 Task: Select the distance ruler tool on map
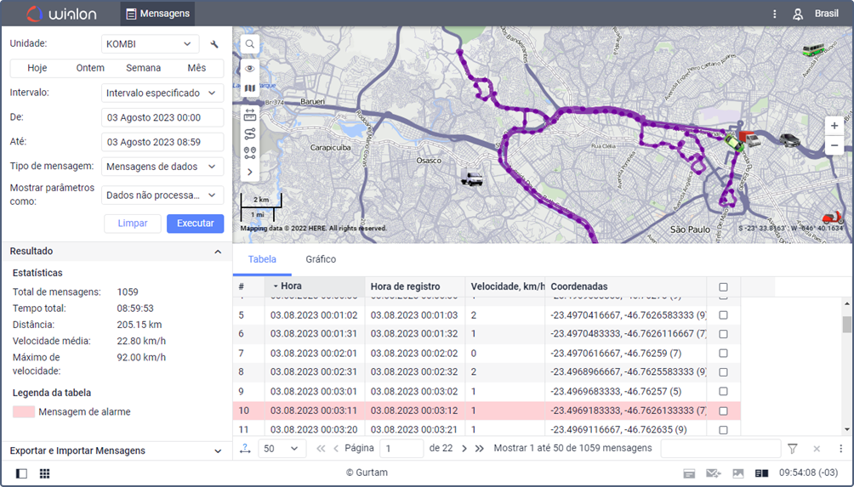(x=250, y=112)
